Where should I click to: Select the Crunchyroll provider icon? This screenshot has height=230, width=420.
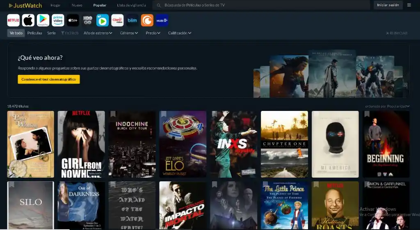tap(147, 20)
